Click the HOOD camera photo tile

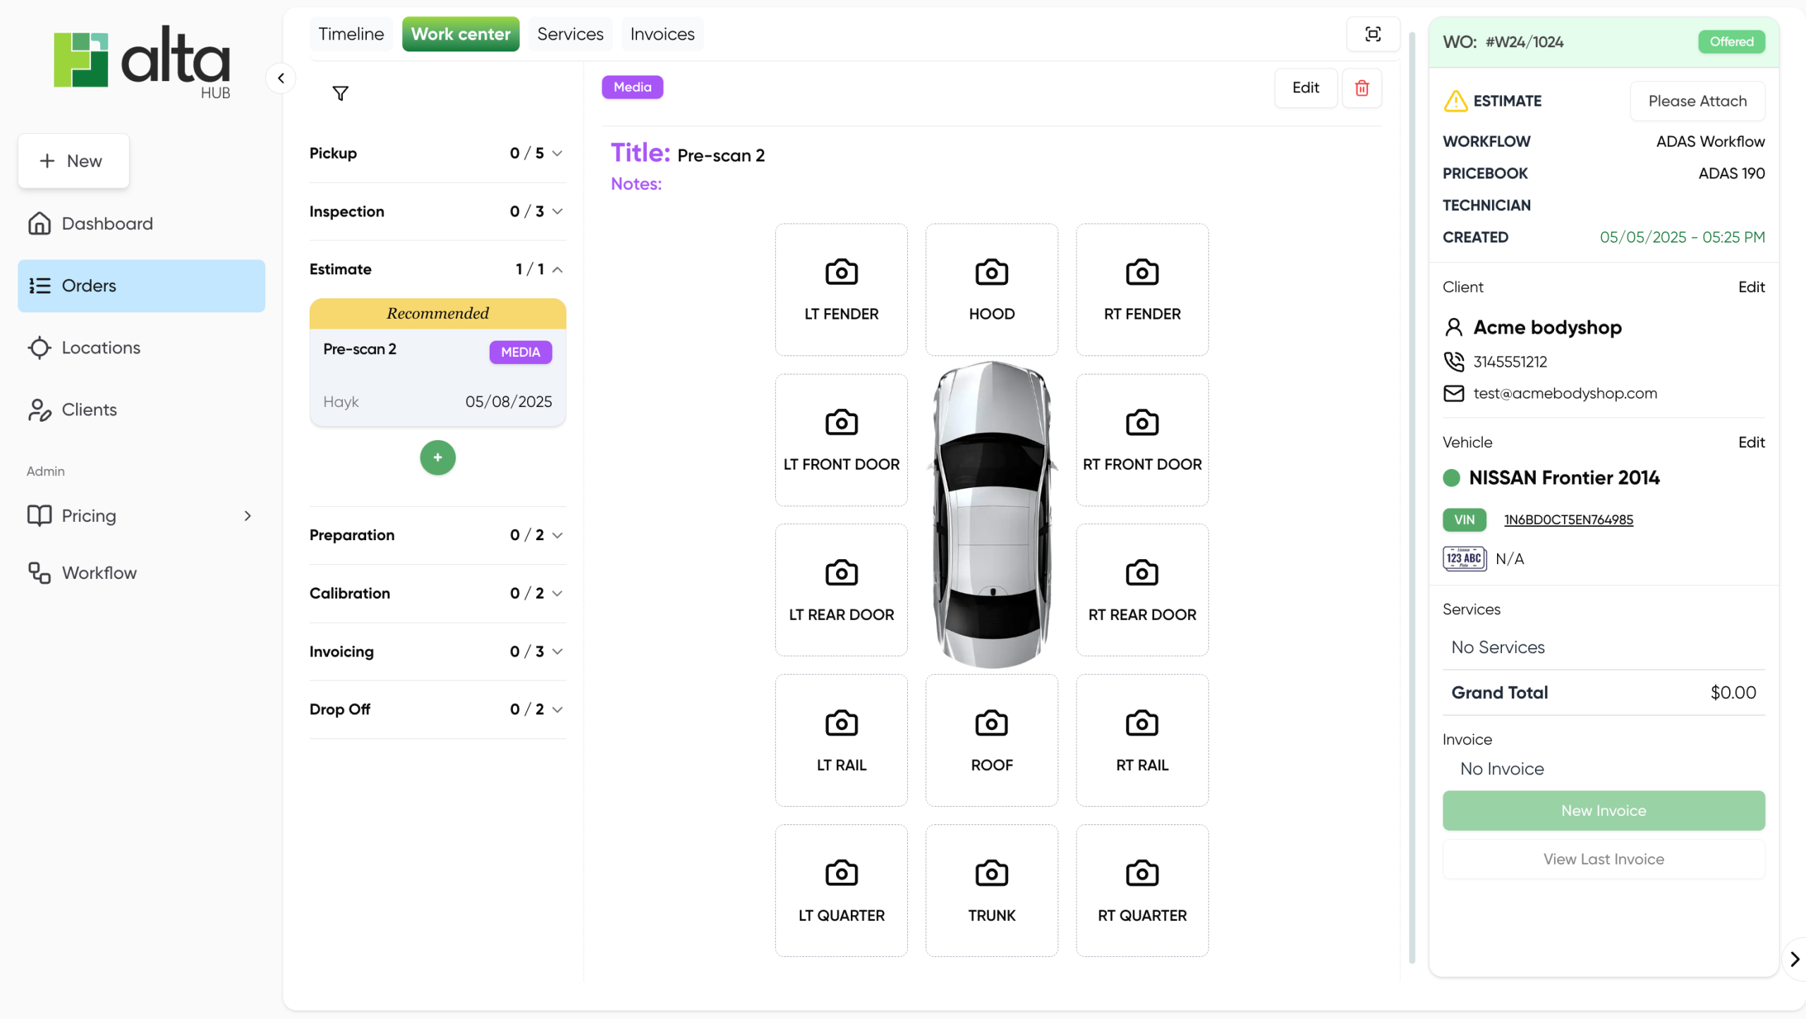click(991, 290)
